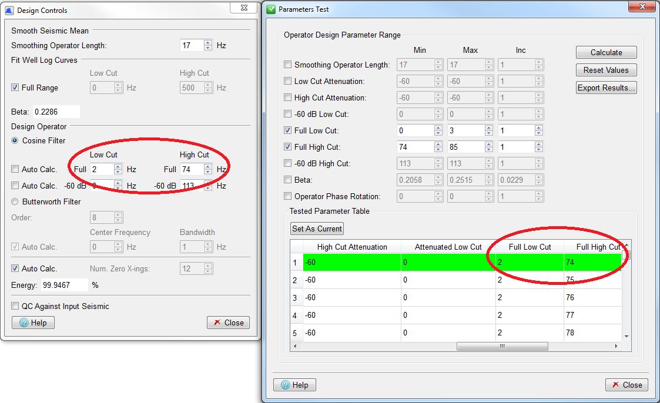Screen dimensions: 660x403
Task: Click the table's scroll down arrow
Action: (627, 336)
